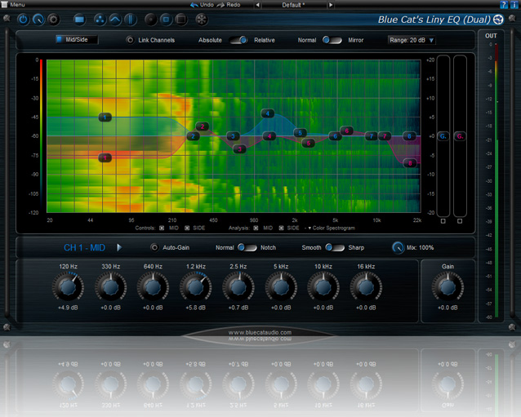Click the +0.7 dB value under 2.5 Hz
The width and height of the screenshot is (521, 417).
click(x=238, y=308)
